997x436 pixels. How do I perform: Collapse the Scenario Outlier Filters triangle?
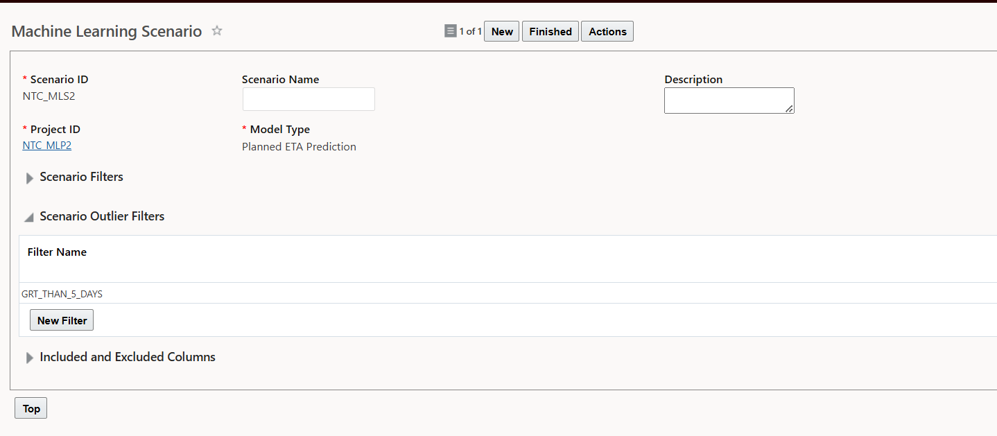tap(29, 218)
